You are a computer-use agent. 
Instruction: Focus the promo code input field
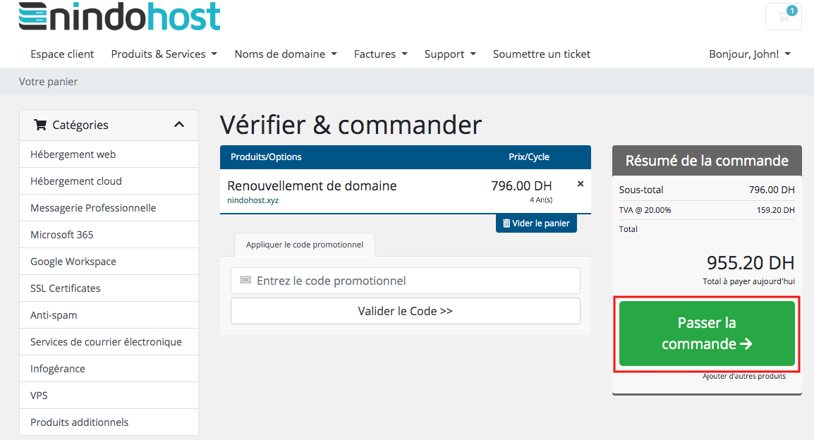(x=406, y=281)
